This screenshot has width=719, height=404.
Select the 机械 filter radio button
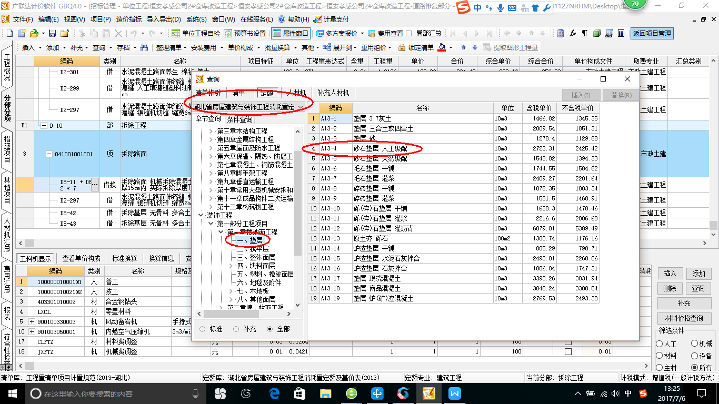coord(695,344)
